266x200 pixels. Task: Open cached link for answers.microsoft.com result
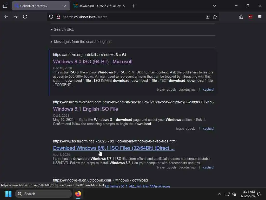click(x=208, y=129)
